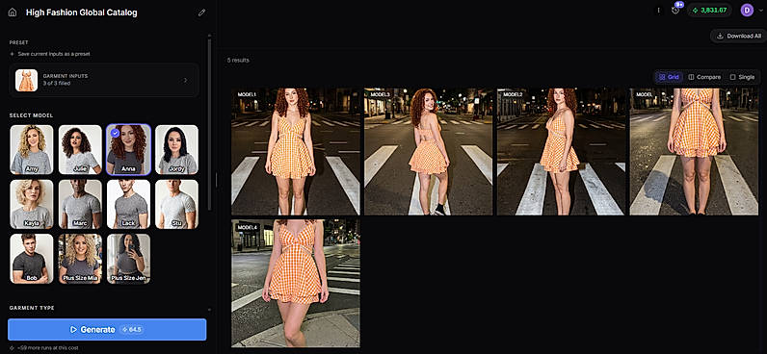Select the Bob model

31,259
